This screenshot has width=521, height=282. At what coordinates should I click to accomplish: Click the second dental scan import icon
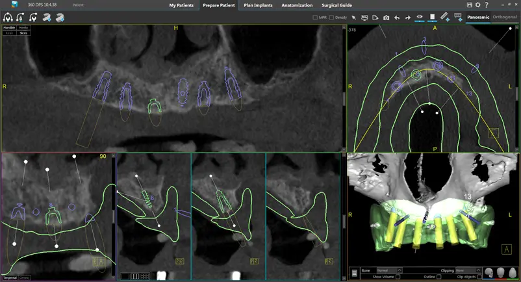click(x=60, y=18)
